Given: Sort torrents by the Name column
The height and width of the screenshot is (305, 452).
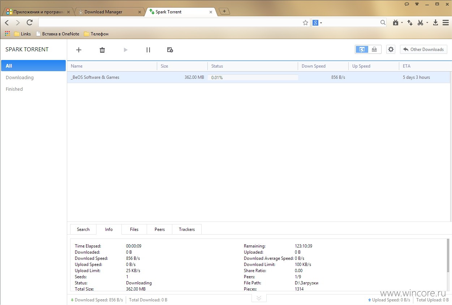Looking at the screenshot, I should (112, 66).
